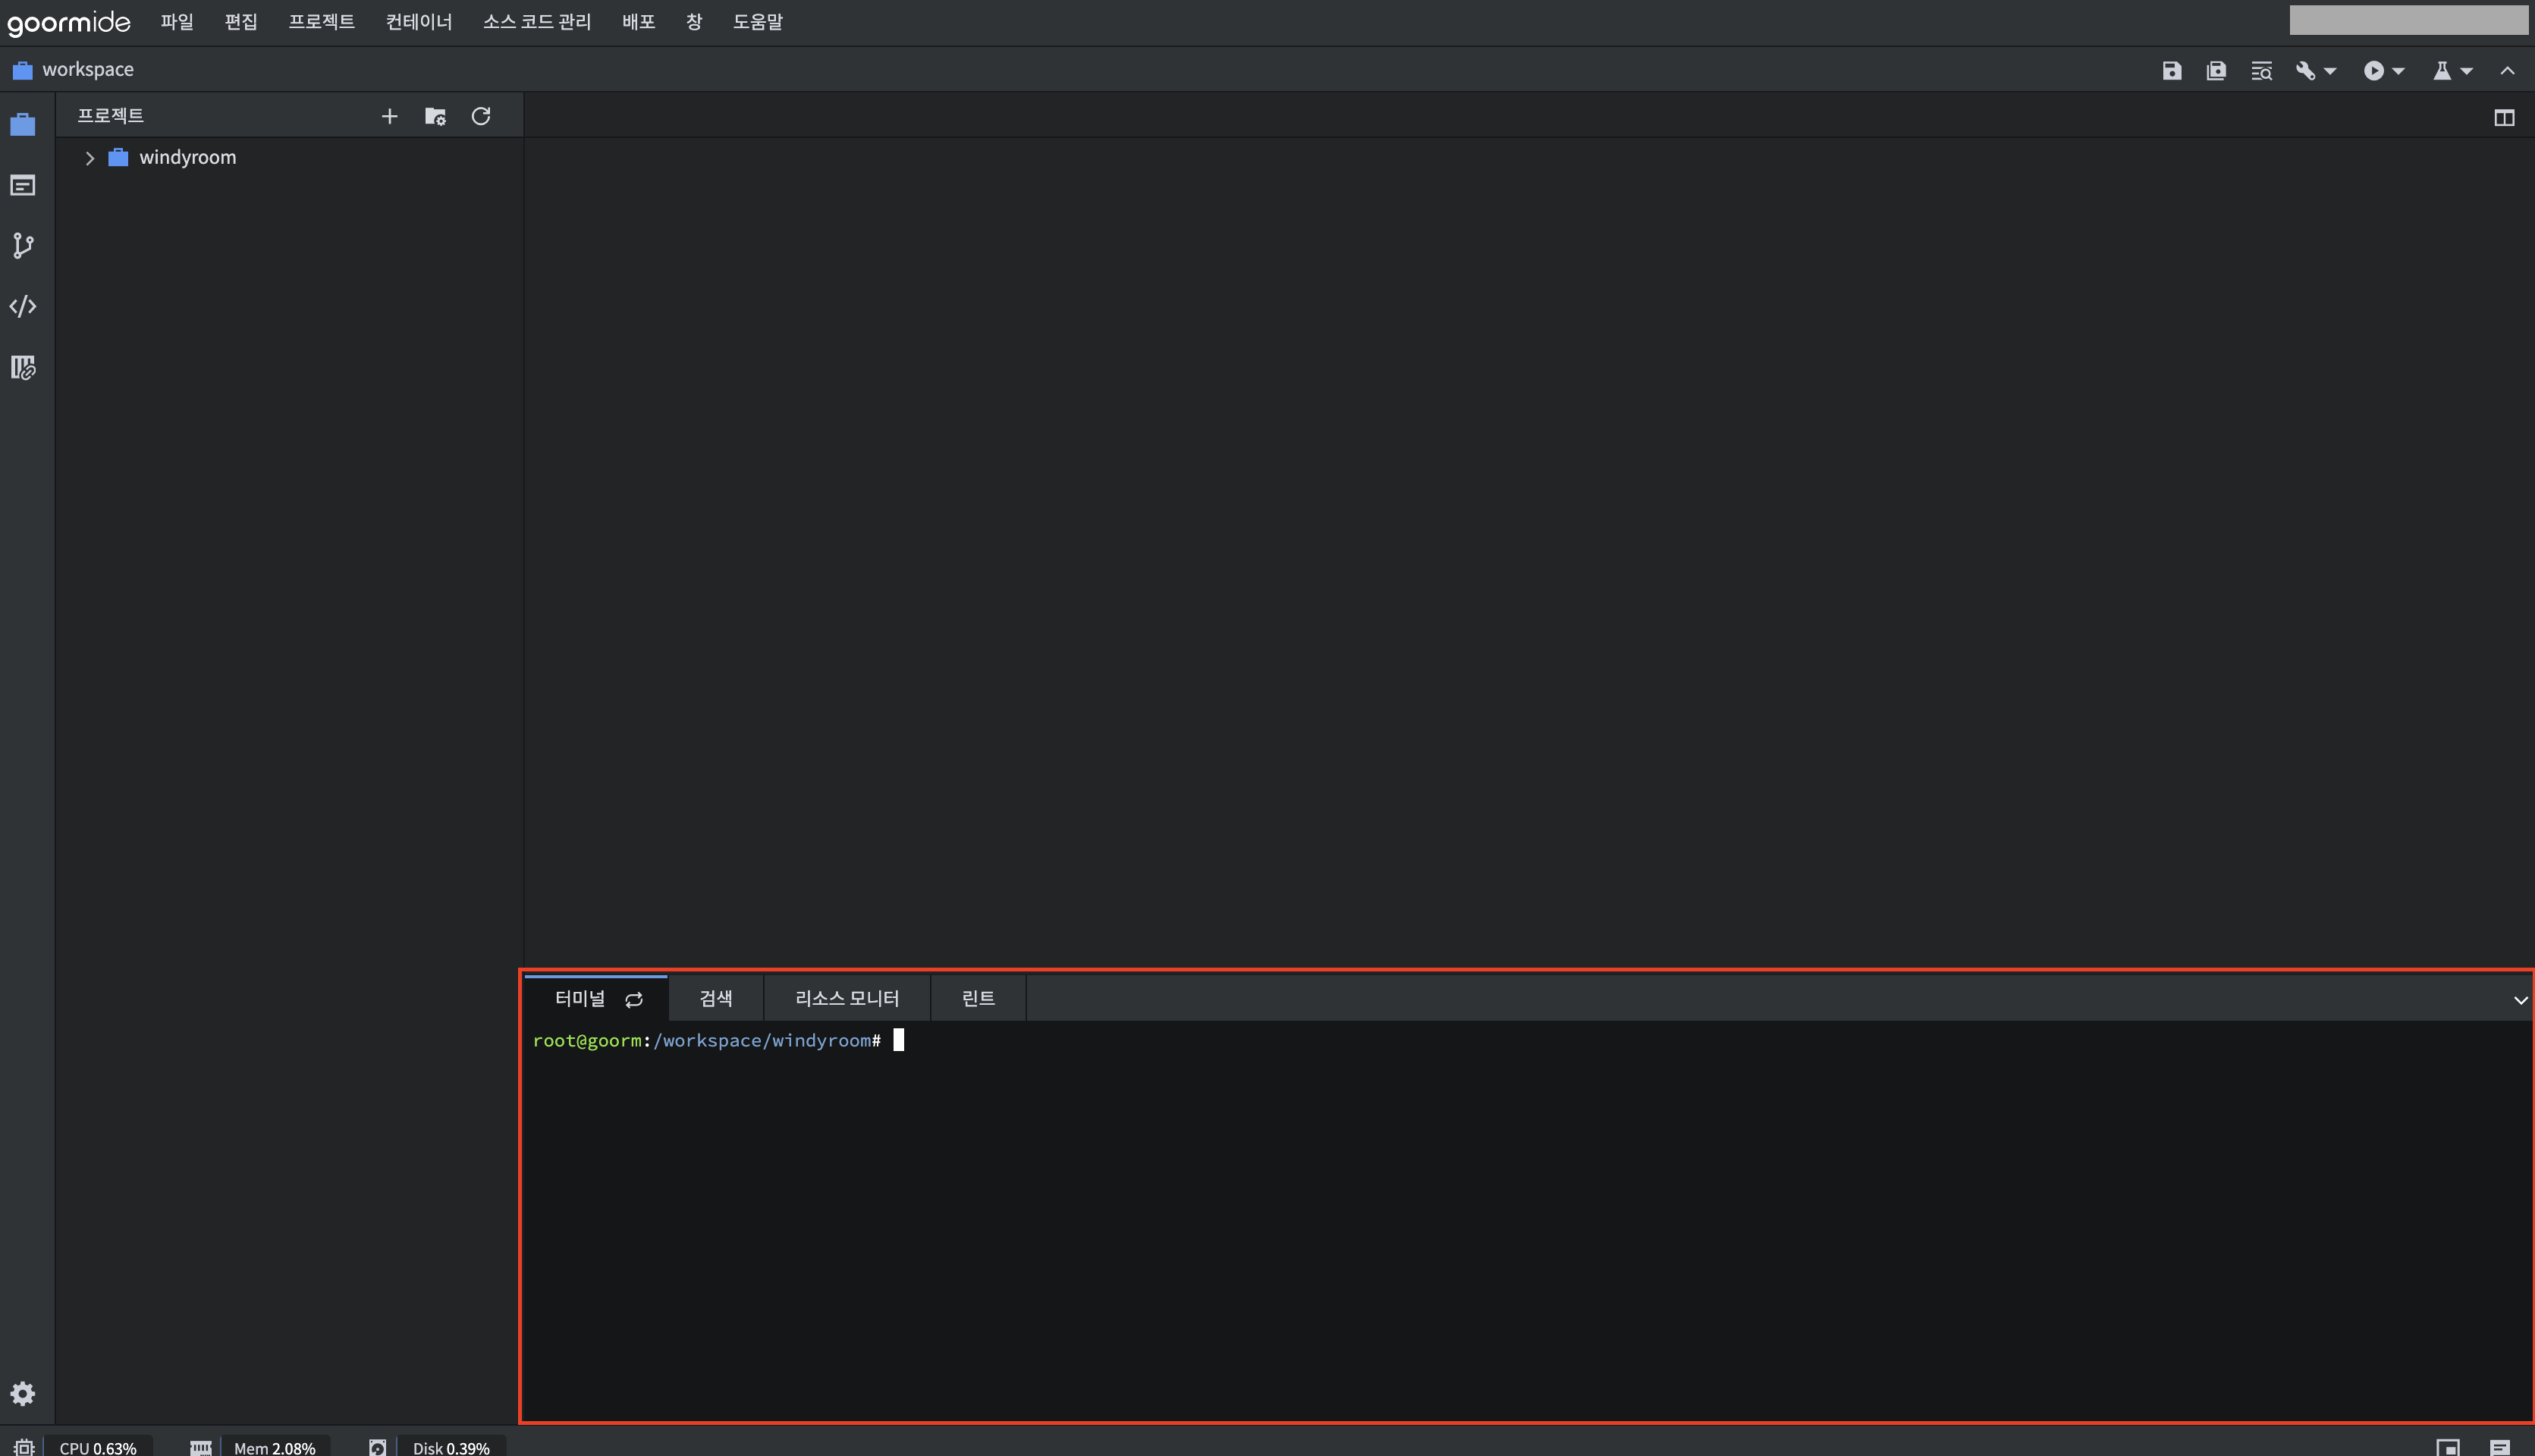Open the status bar messages icon
The height and width of the screenshot is (1456, 2535).
pyautogui.click(x=2500, y=1447)
